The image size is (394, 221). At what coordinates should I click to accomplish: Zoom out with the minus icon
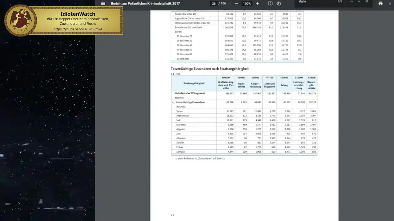(x=236, y=3)
